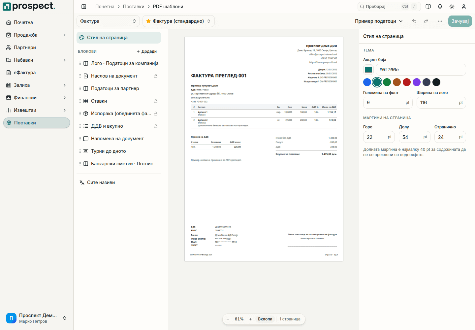Click Поставки breadcrumb link

point(134,7)
